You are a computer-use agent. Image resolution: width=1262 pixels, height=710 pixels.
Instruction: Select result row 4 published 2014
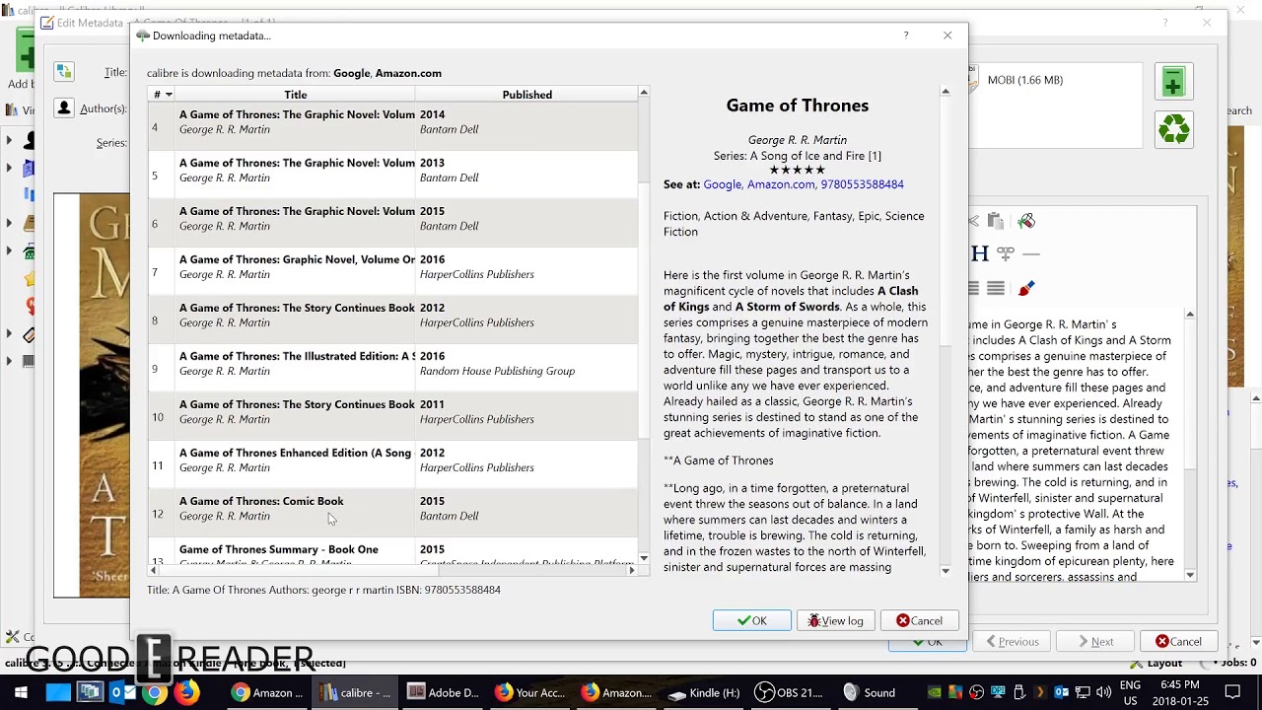click(x=392, y=125)
